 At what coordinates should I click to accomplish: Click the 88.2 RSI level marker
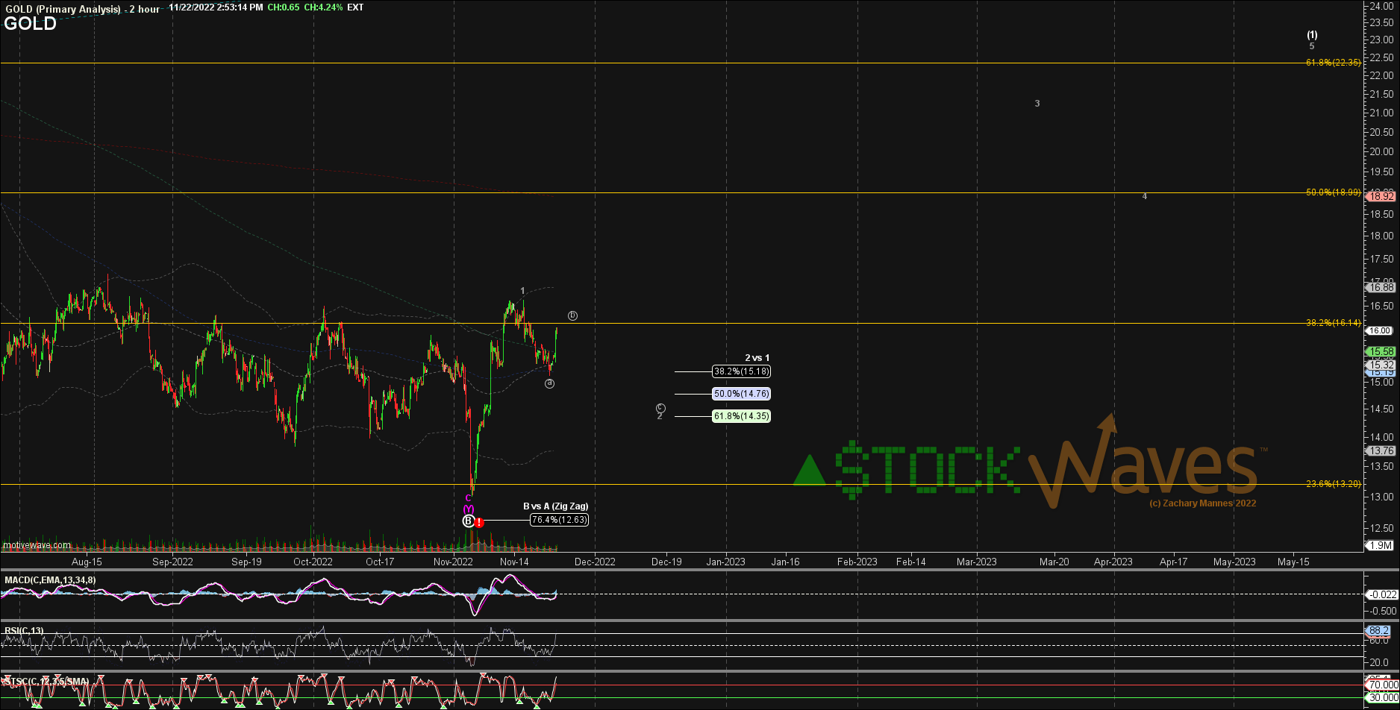(1380, 631)
